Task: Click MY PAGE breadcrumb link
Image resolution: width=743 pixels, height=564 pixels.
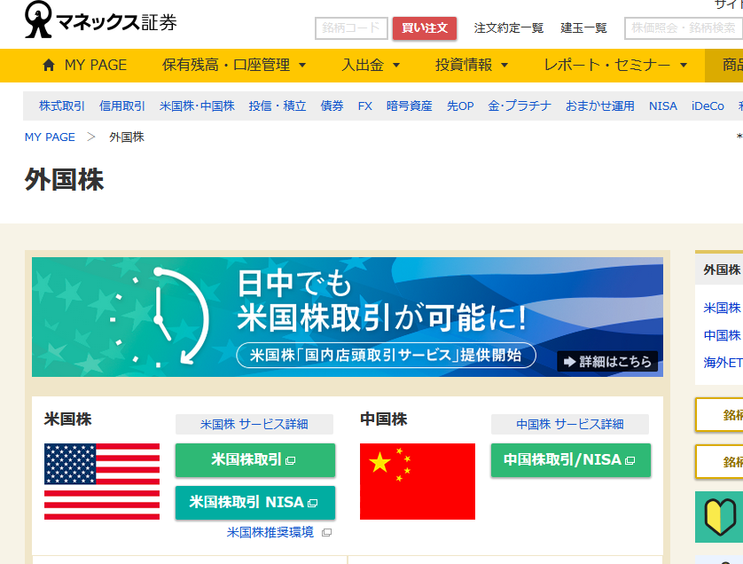Action: point(50,137)
